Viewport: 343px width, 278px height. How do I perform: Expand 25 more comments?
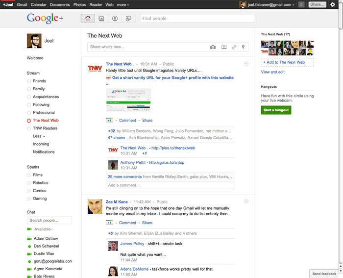click(x=124, y=177)
